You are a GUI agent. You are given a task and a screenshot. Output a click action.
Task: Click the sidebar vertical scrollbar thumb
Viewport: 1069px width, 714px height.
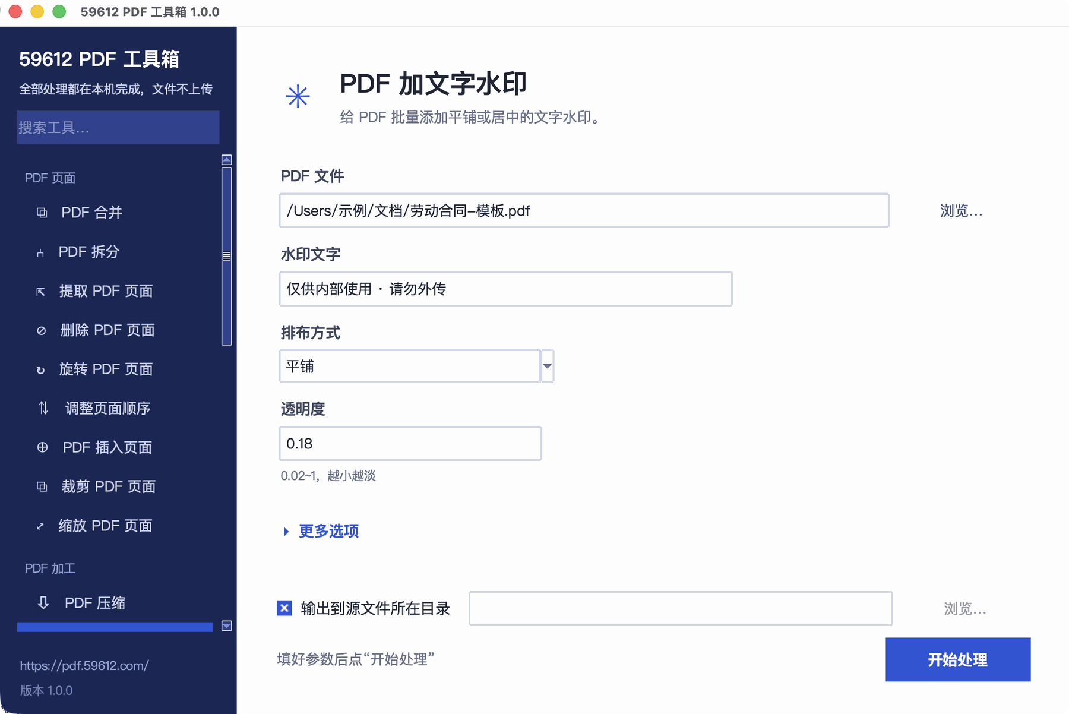point(226,256)
